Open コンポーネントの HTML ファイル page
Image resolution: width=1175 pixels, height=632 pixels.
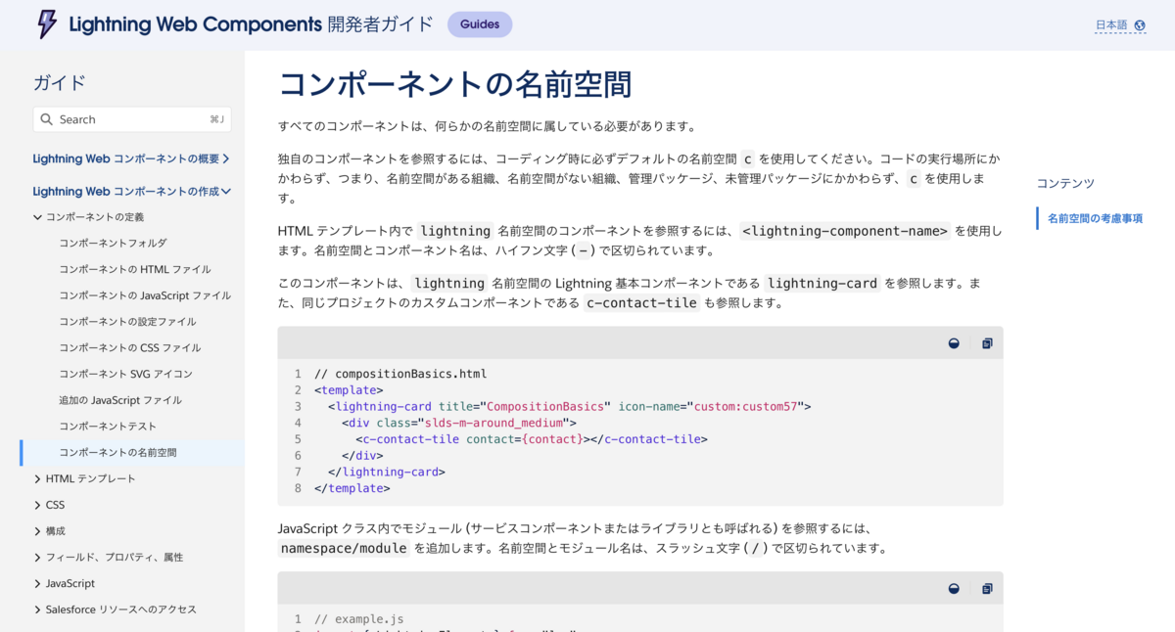coord(134,269)
